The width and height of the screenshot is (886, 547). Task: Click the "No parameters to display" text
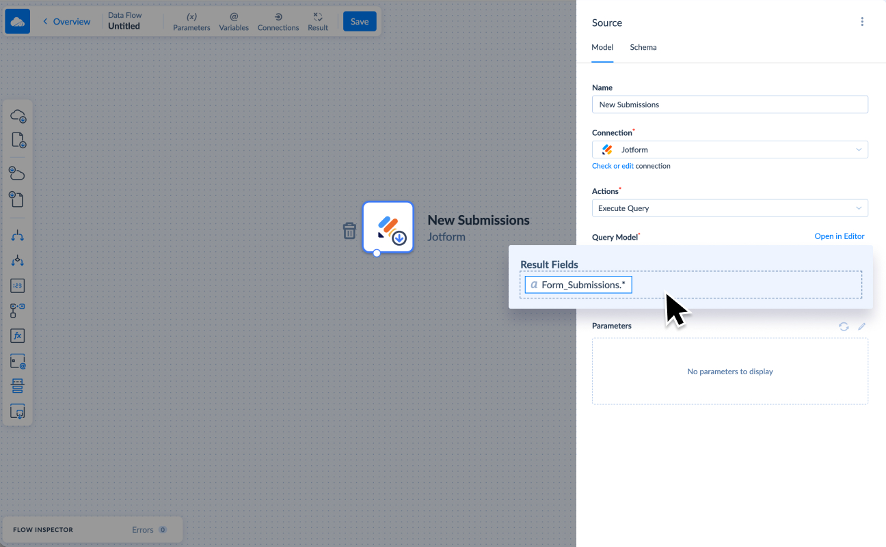tap(730, 371)
